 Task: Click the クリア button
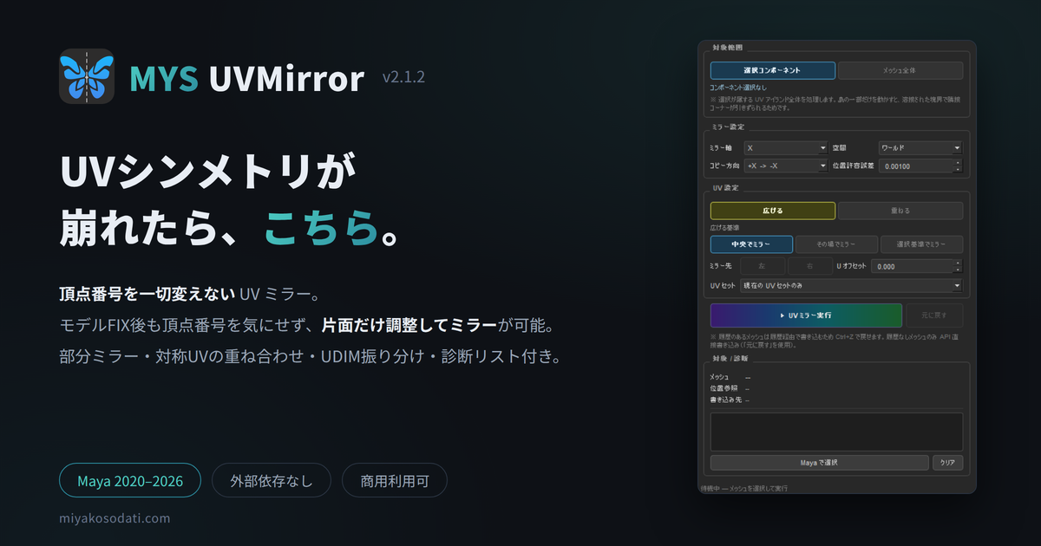(x=947, y=463)
